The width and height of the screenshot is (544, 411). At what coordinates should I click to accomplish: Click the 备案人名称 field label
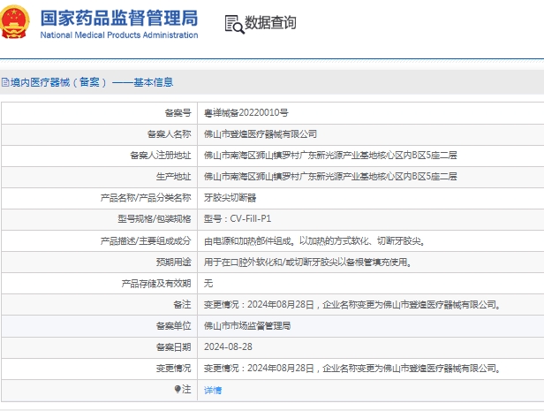pyautogui.click(x=169, y=134)
